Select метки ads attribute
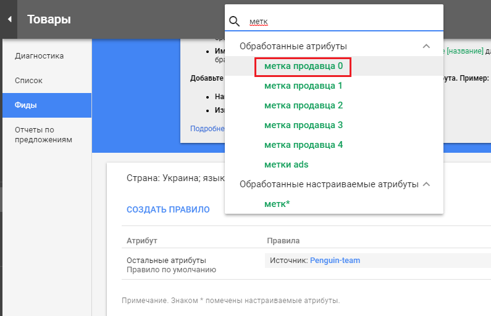The width and height of the screenshot is (491, 316). coord(286,164)
